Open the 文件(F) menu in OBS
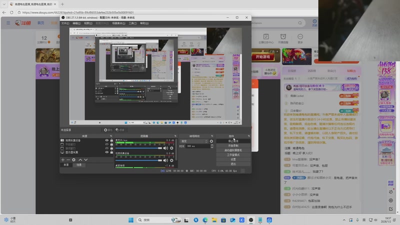Image resolution: width=400 pixels, height=225 pixels. pos(65,23)
